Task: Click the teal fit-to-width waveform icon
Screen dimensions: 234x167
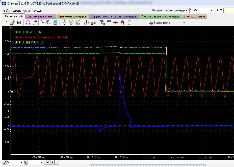Action: 55,22
